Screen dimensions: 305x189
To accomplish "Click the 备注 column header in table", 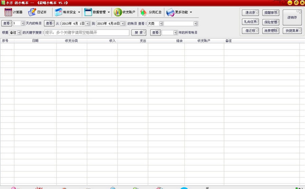I will click(x=262, y=41).
